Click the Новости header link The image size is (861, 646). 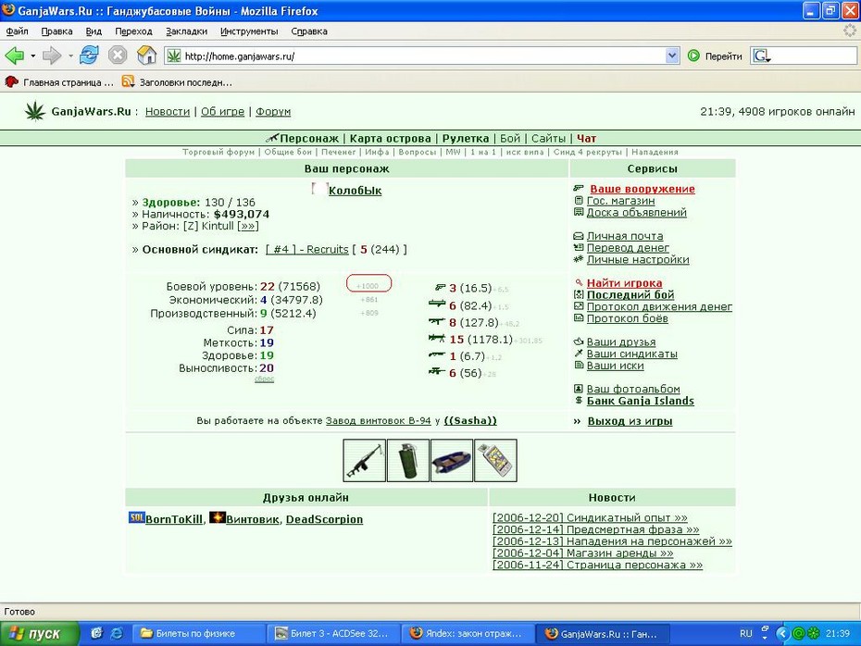point(167,111)
